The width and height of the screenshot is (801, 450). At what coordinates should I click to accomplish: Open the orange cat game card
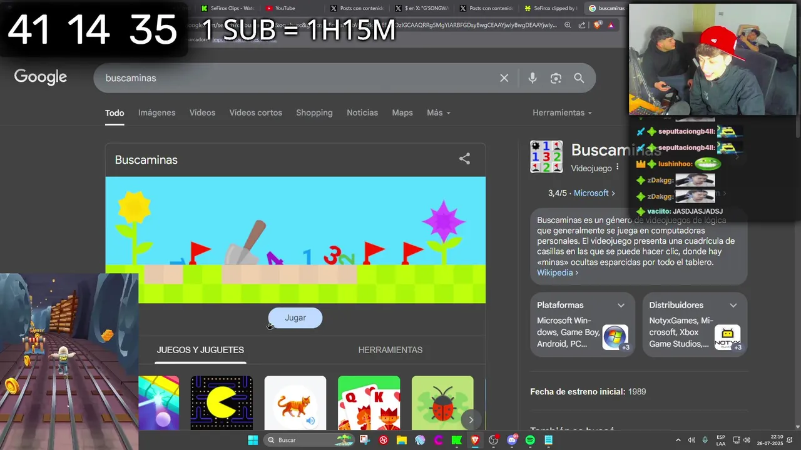295,402
